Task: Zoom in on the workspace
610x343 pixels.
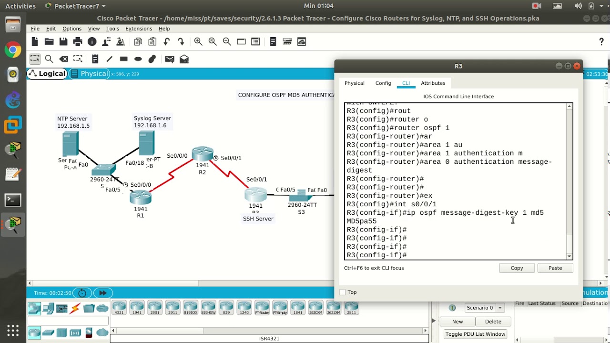Action: 198,42
